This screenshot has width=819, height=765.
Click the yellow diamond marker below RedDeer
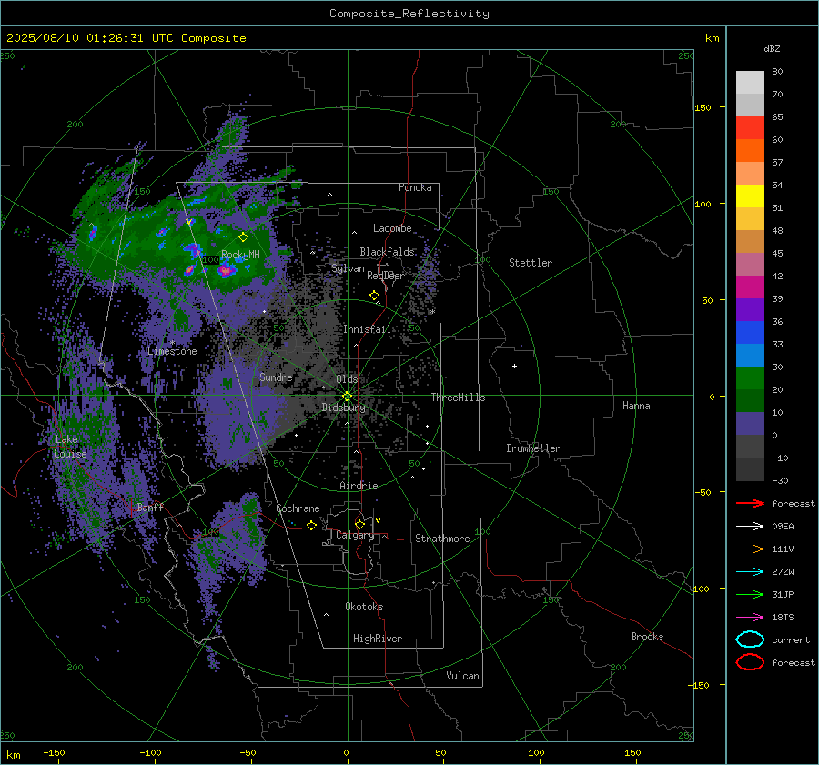tap(374, 296)
